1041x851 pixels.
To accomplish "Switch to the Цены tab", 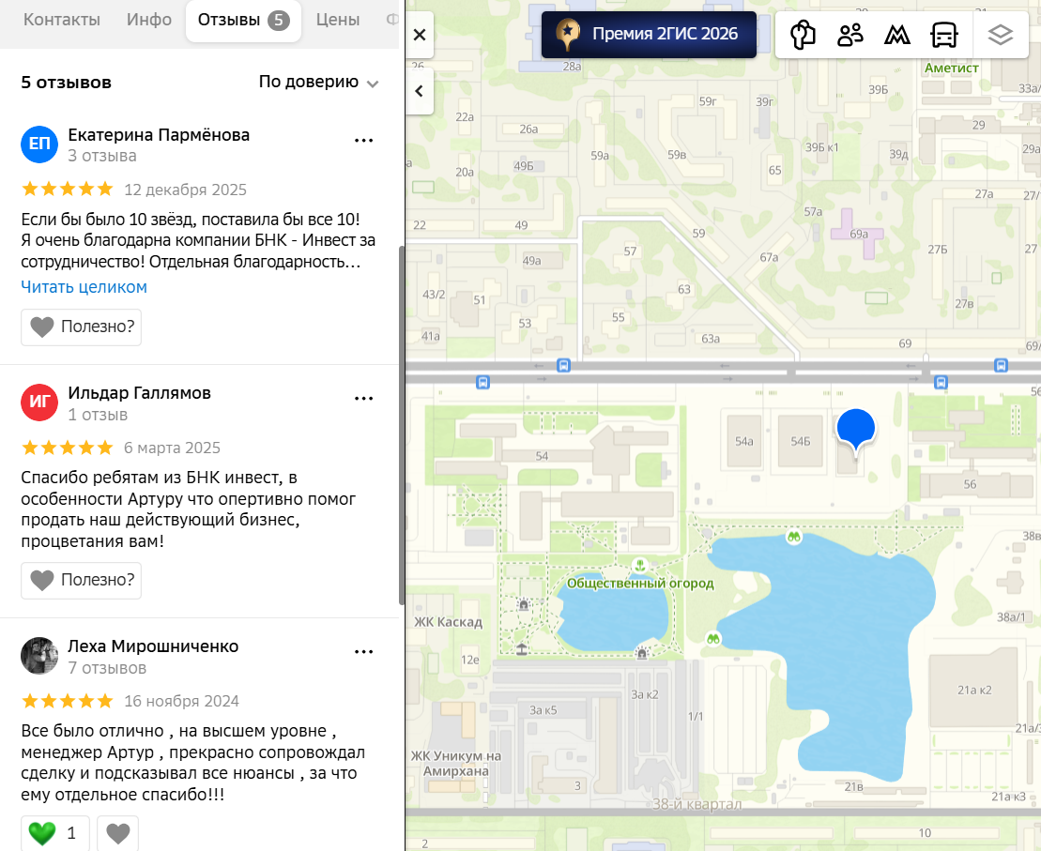I will point(338,20).
